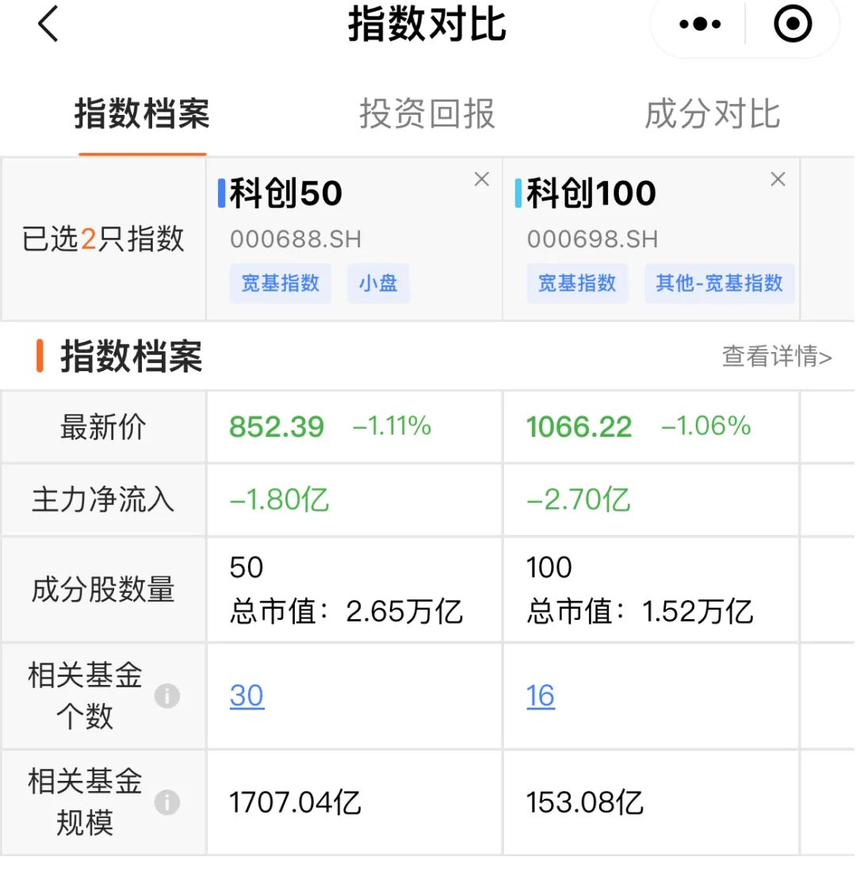Image resolution: width=856 pixels, height=895 pixels.
Task: Show info for 相关基金规模
Action: 167,802
